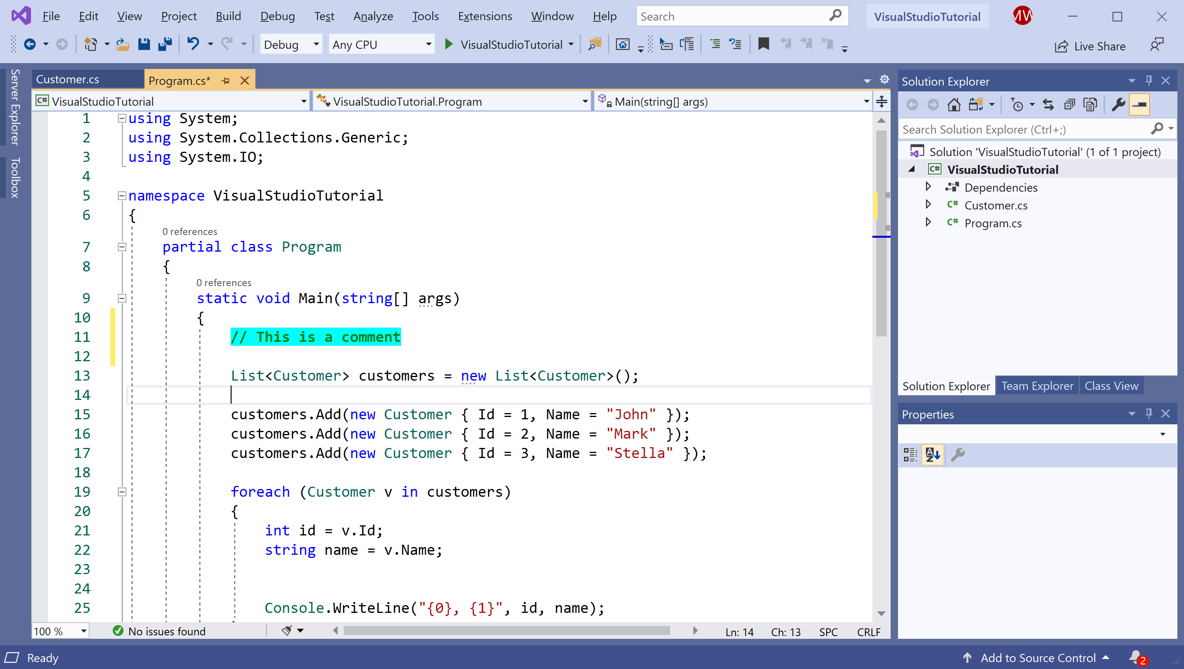Expand the Dependencies node in the tree
The width and height of the screenshot is (1184, 669).
pos(928,187)
